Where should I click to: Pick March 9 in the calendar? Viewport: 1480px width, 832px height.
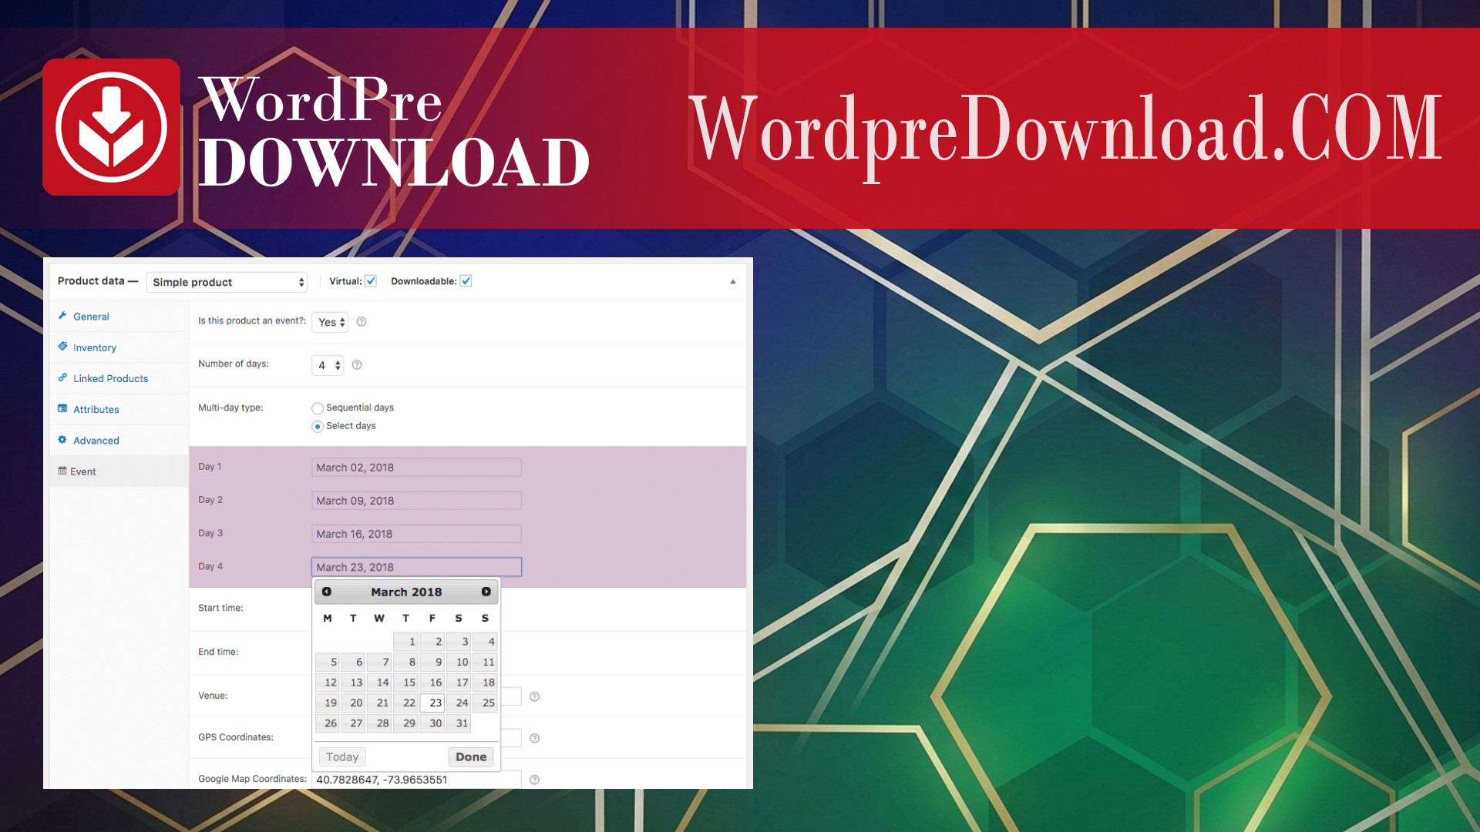(432, 662)
